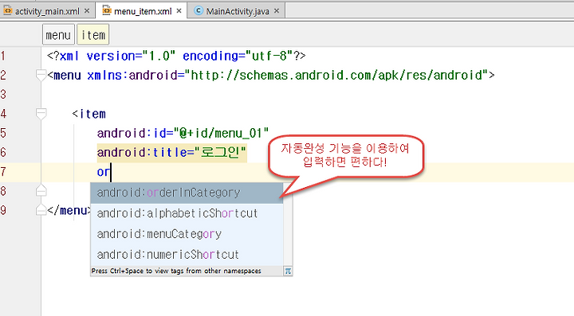Open the MainActivity.java tab
Screen dimensions: 574x316
click(238, 11)
